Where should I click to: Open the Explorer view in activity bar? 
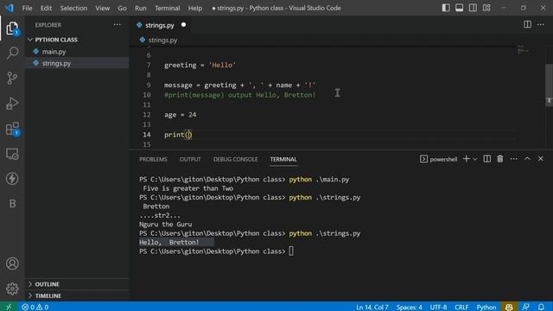[12, 28]
